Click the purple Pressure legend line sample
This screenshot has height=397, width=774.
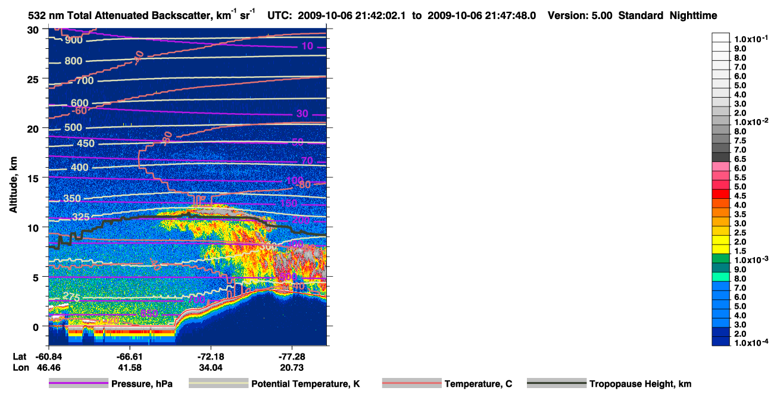point(79,384)
